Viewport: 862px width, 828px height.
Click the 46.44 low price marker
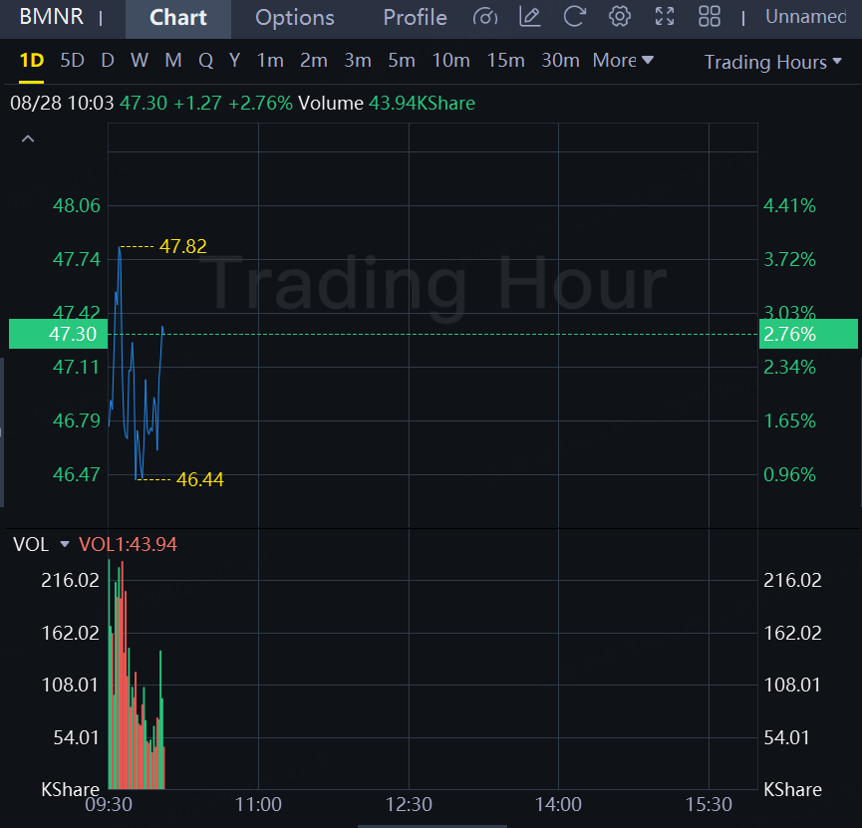coord(200,479)
